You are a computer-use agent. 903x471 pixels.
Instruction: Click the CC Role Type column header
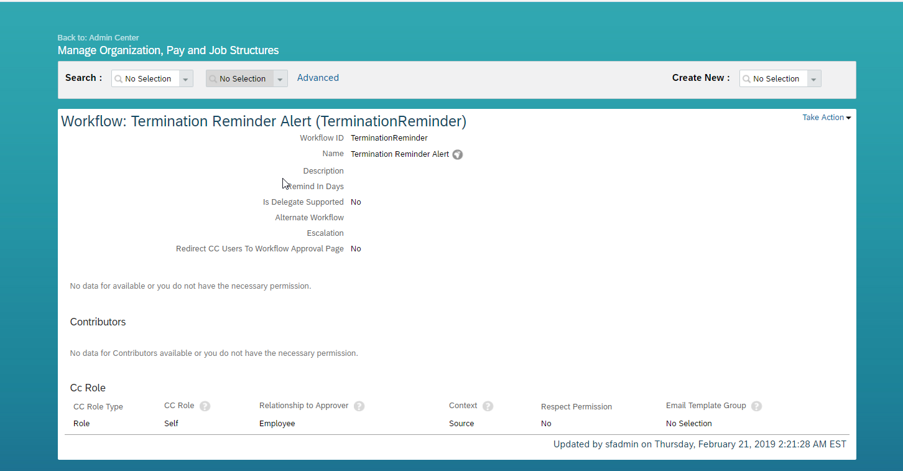[98, 407]
